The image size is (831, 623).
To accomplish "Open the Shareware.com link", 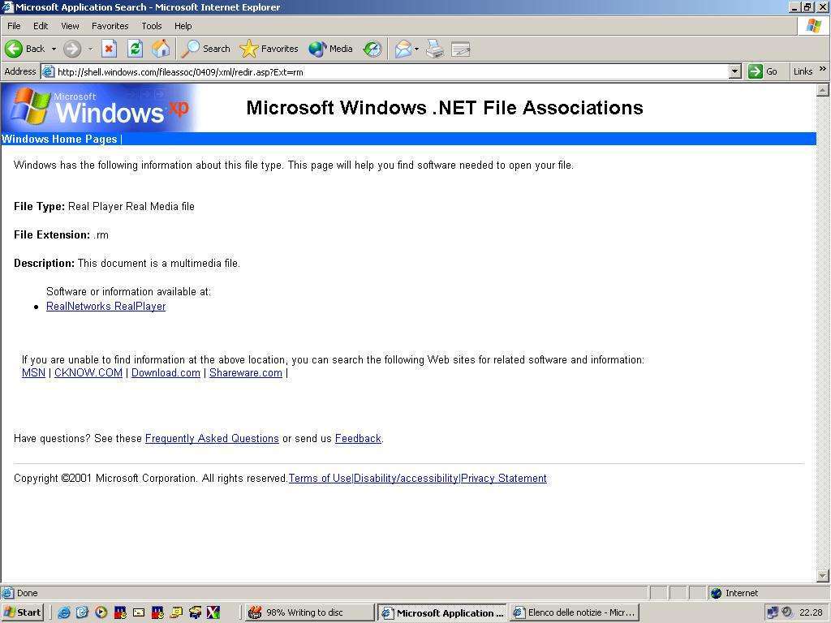I will [x=245, y=372].
